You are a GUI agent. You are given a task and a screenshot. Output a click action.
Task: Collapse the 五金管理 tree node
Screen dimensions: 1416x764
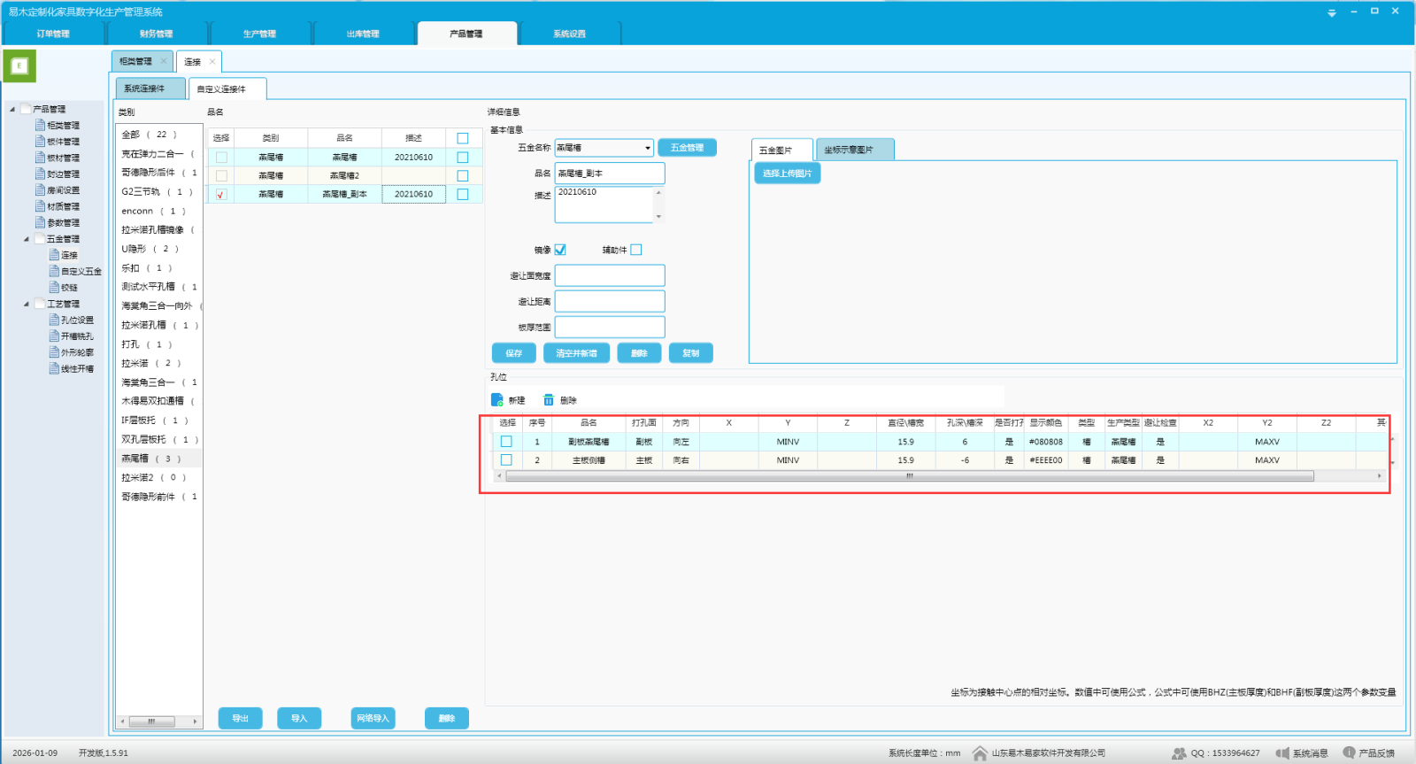pyautogui.click(x=27, y=239)
